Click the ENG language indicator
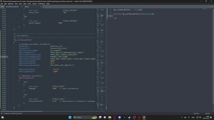 (193, 117)
